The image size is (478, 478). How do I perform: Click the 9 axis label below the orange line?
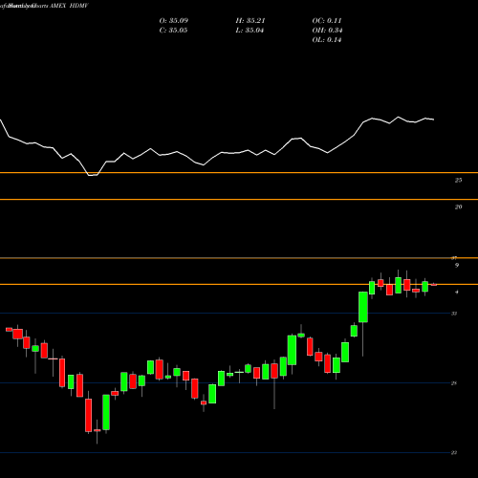pyautogui.click(x=457, y=266)
